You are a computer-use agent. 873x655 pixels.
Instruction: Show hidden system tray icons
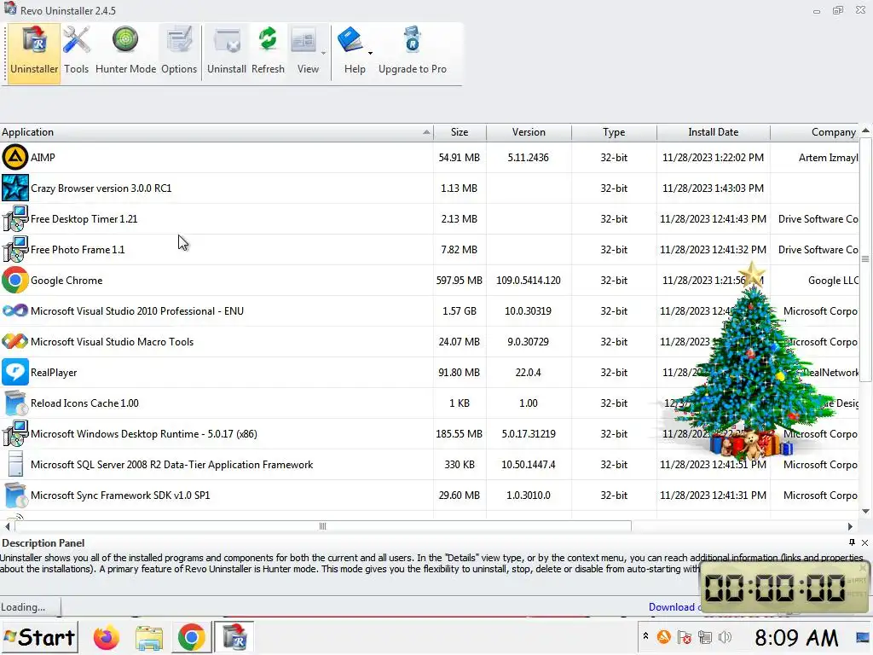[645, 635]
